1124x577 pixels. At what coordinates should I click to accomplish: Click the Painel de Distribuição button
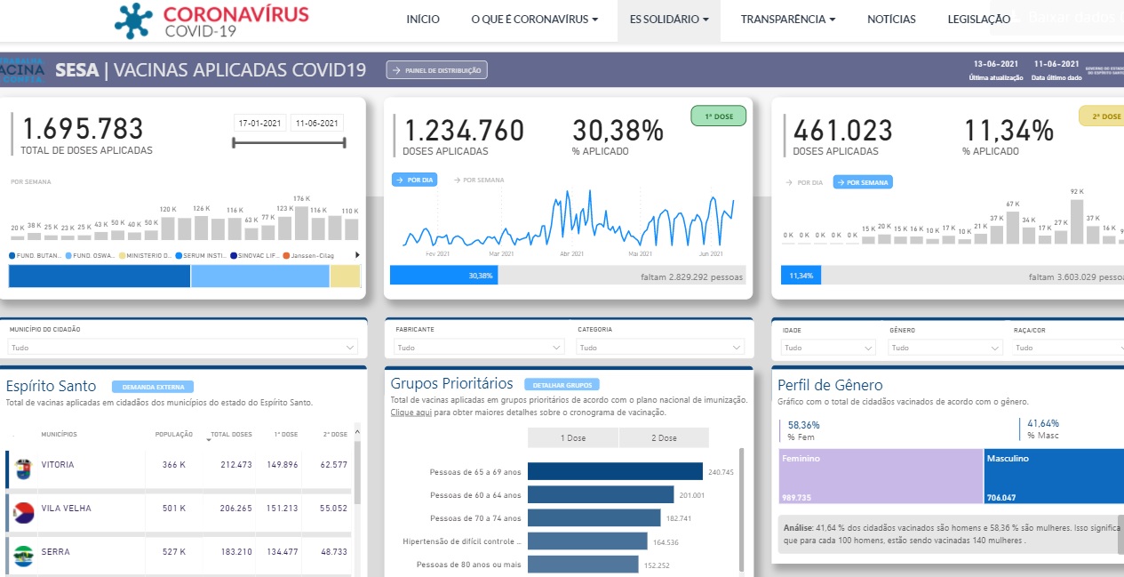437,70
